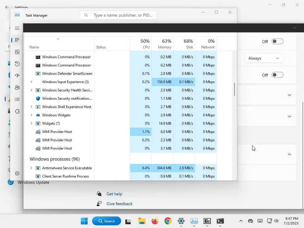This screenshot has width=304, height=228.
Task: Switch to Settings app on taskbar
Action: pos(181,221)
